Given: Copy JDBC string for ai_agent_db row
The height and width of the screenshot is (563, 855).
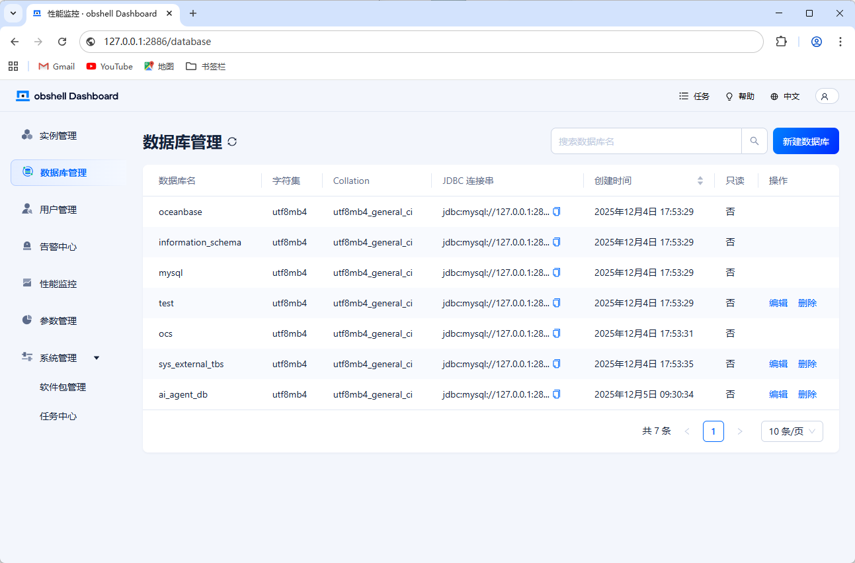Looking at the screenshot, I should [556, 394].
